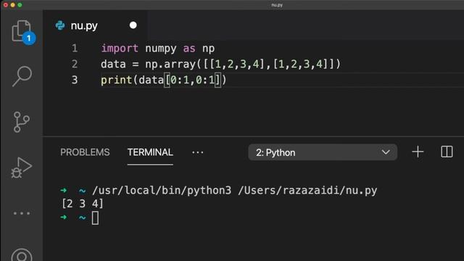Click 'numpy' on line 1
Screen dimensions: 464x261
161,49
